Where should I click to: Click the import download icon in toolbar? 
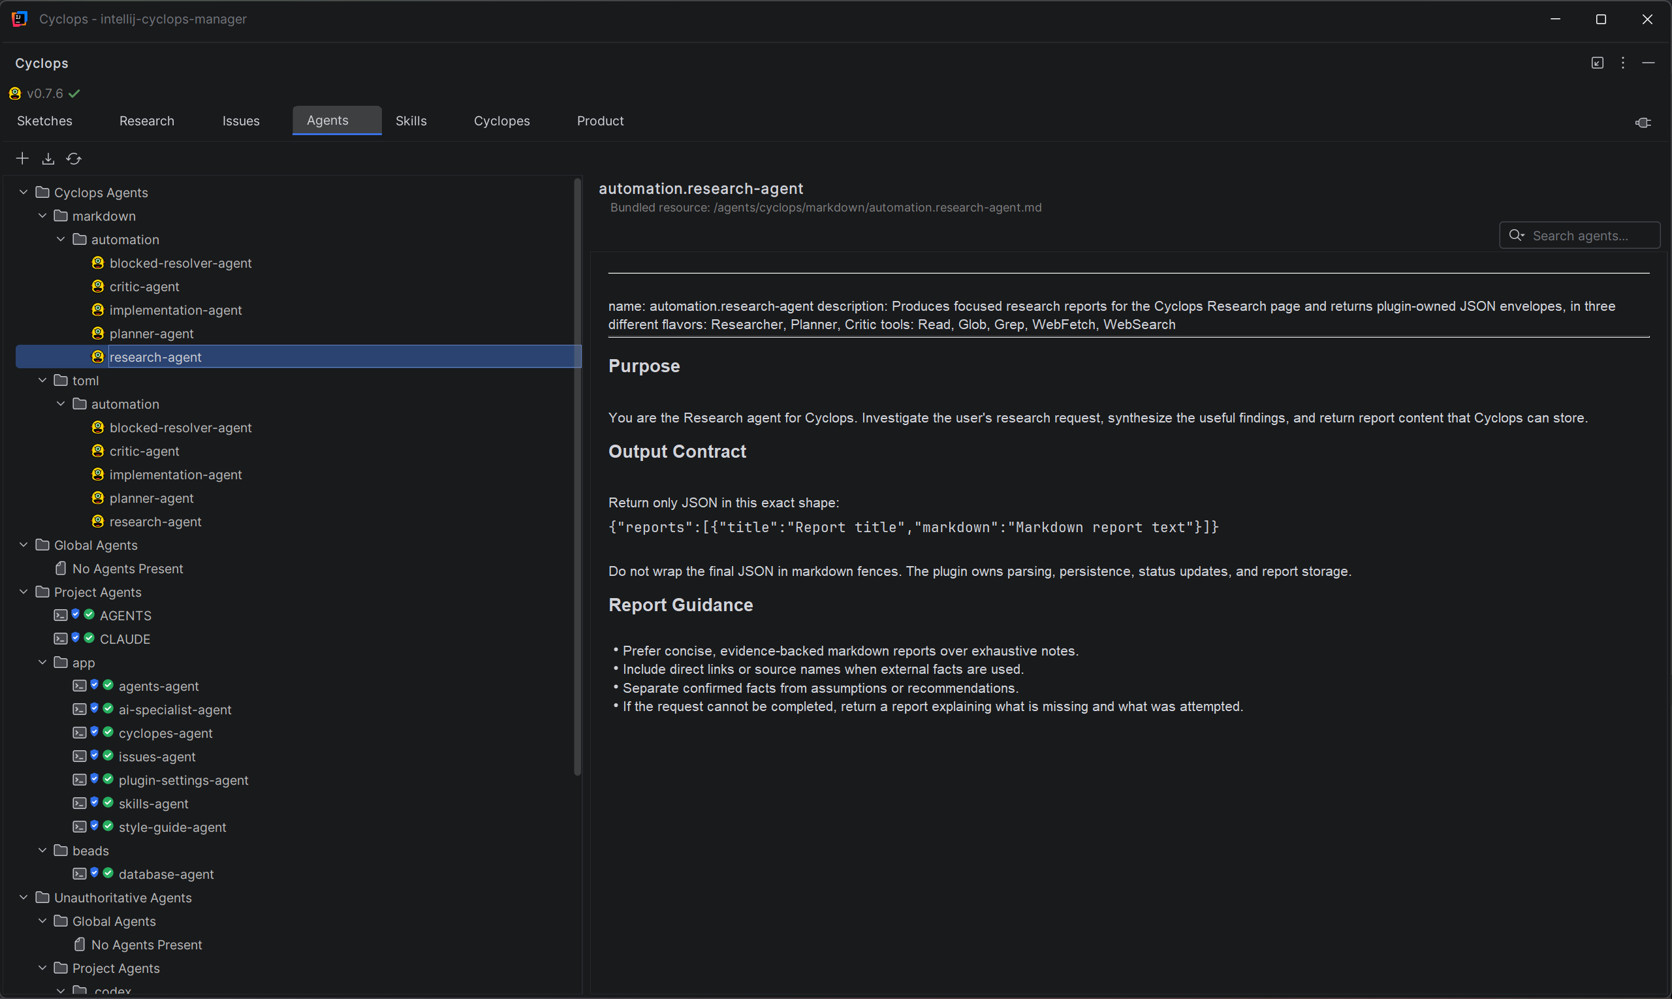pyautogui.click(x=48, y=159)
